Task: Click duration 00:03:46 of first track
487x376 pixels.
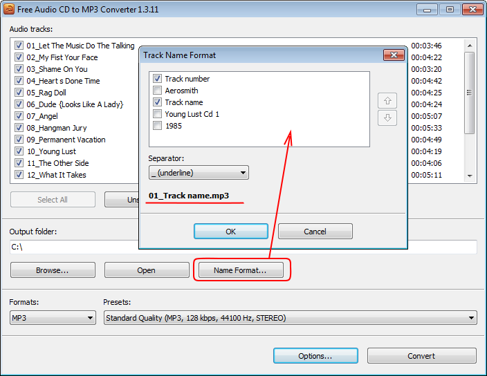Action: tap(426, 46)
